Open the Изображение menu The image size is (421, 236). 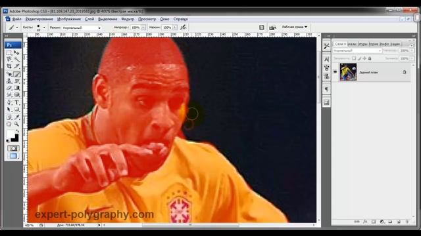point(68,19)
